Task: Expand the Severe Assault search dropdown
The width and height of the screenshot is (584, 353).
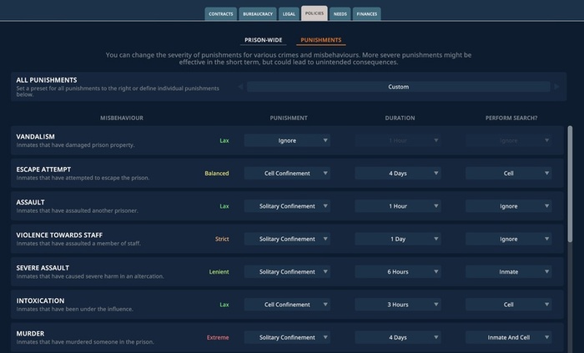Action: (508, 271)
